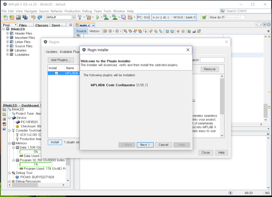Click Install button in the Plugins window
Screen dimensions: 272x197
55,142
